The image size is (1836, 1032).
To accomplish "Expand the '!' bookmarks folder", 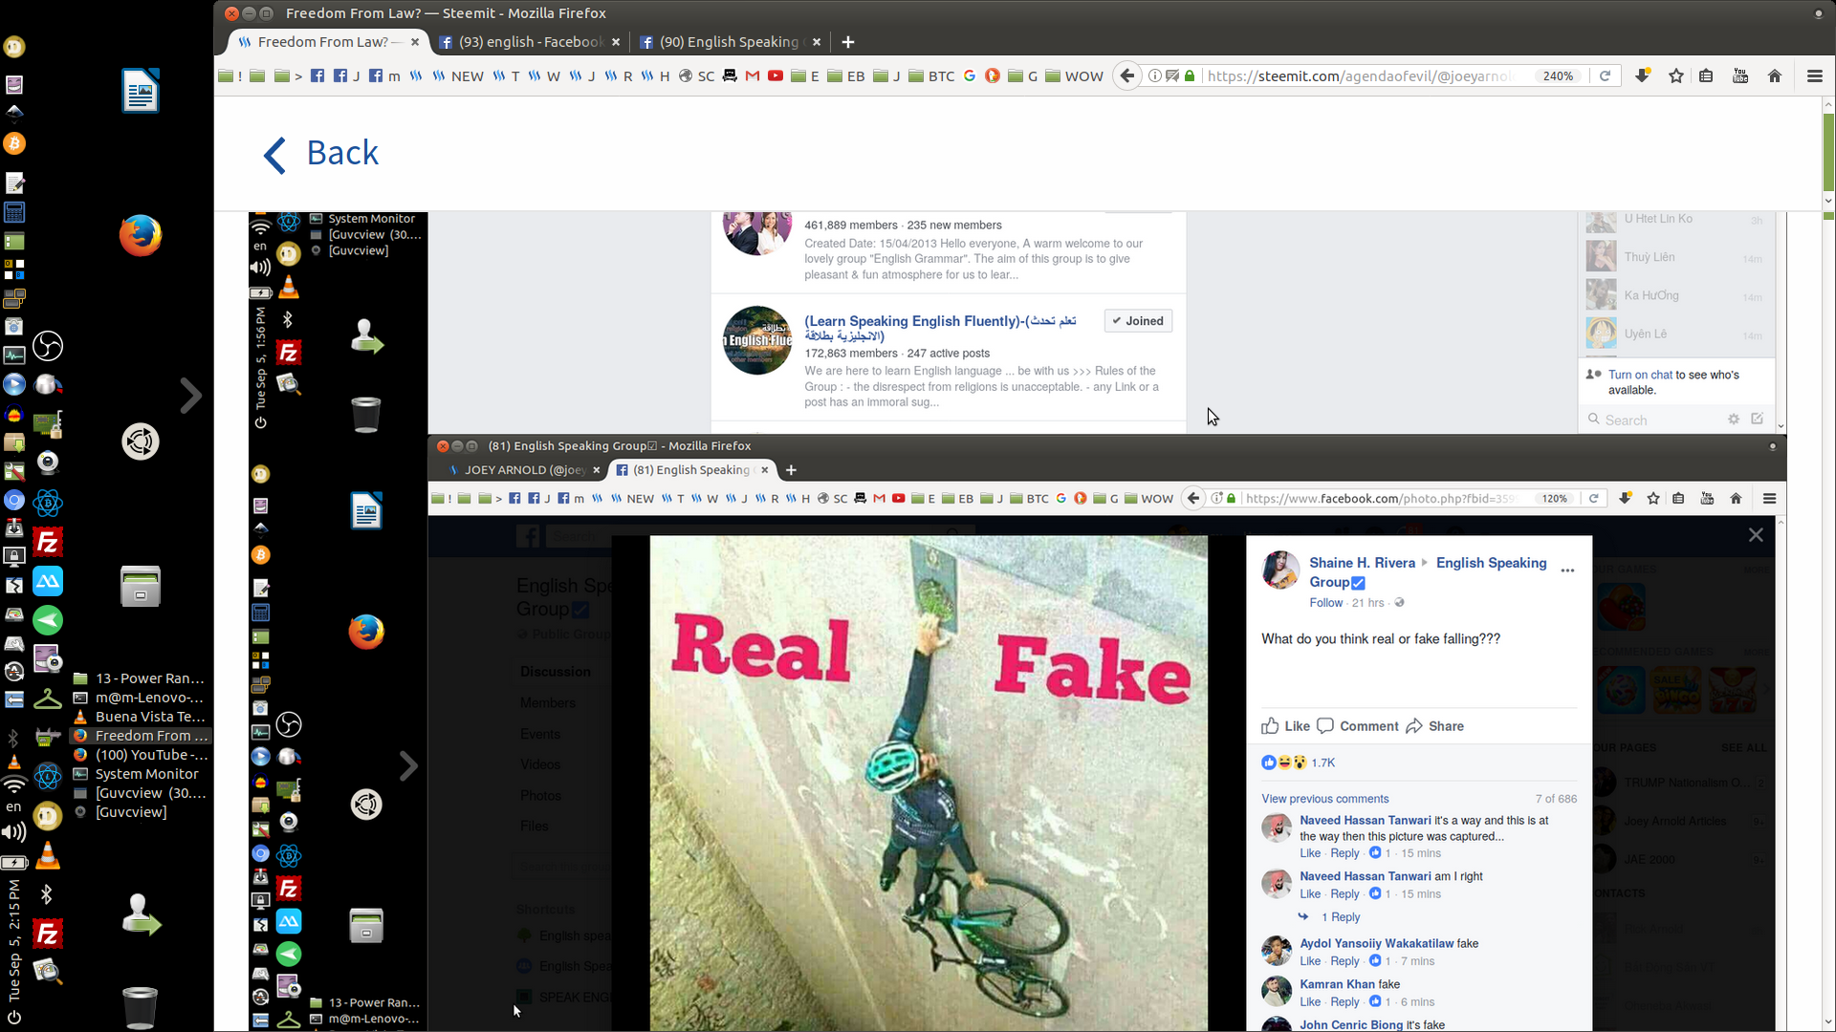I will [x=230, y=76].
